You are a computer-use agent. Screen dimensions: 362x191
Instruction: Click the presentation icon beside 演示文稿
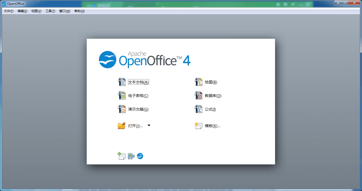pos(122,109)
